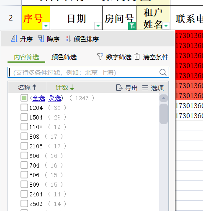Click the search magnifier icon

click(x=163, y=72)
